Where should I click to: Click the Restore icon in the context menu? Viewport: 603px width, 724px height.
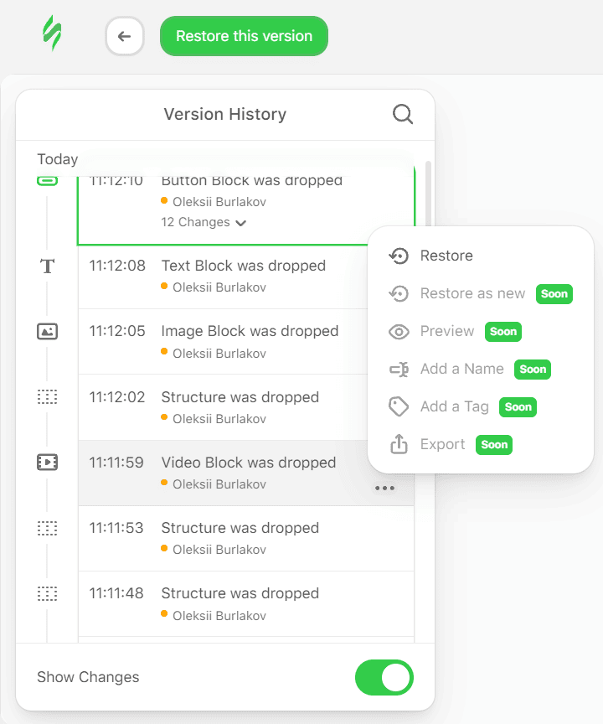pyautogui.click(x=399, y=256)
